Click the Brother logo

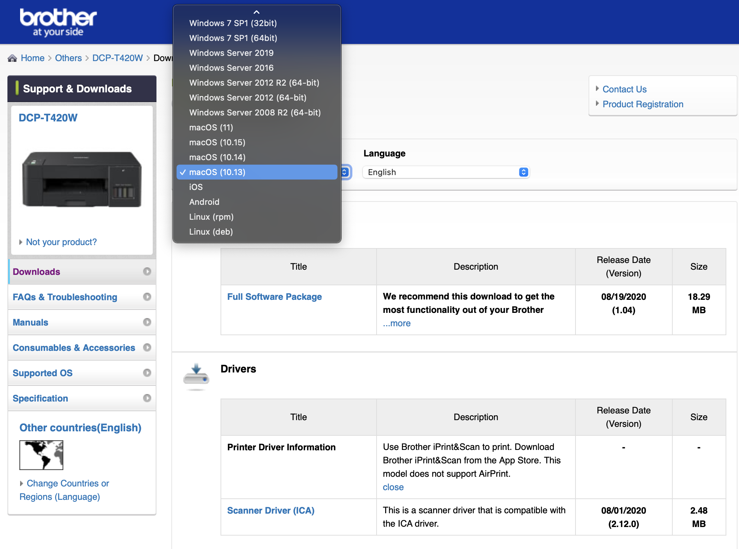[x=58, y=22]
